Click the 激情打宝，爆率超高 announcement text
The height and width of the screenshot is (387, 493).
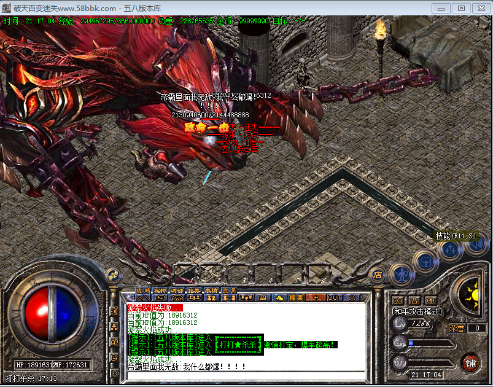(300, 345)
